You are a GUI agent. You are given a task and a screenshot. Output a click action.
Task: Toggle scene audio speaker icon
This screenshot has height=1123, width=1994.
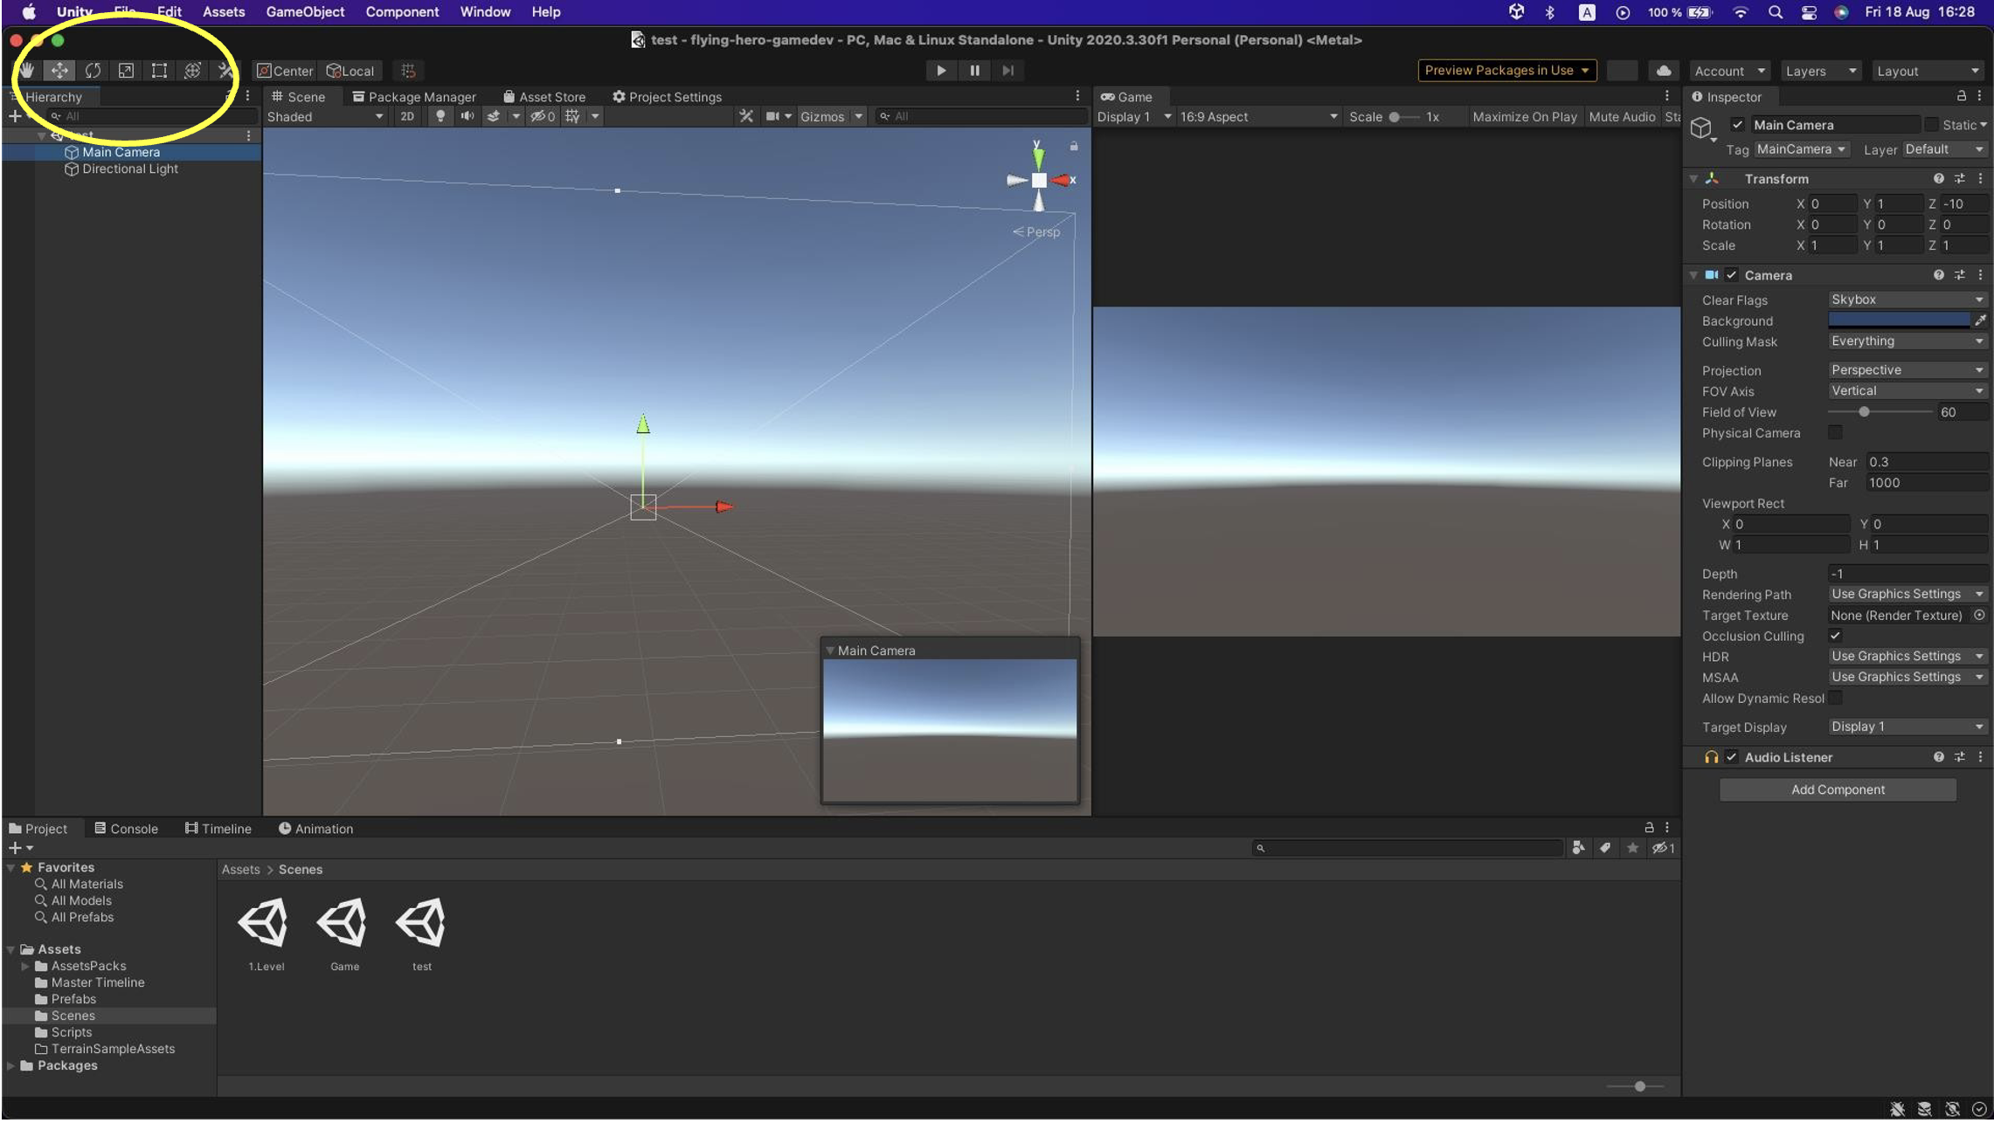pos(467,116)
